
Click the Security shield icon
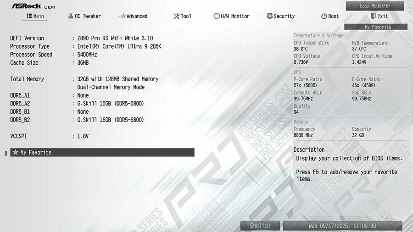[269, 16]
